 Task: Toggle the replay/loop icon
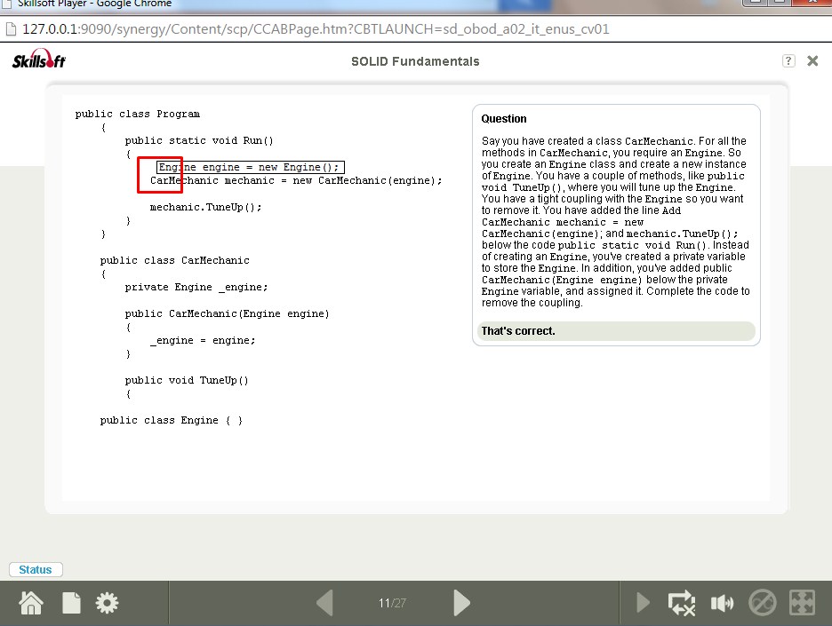681,603
